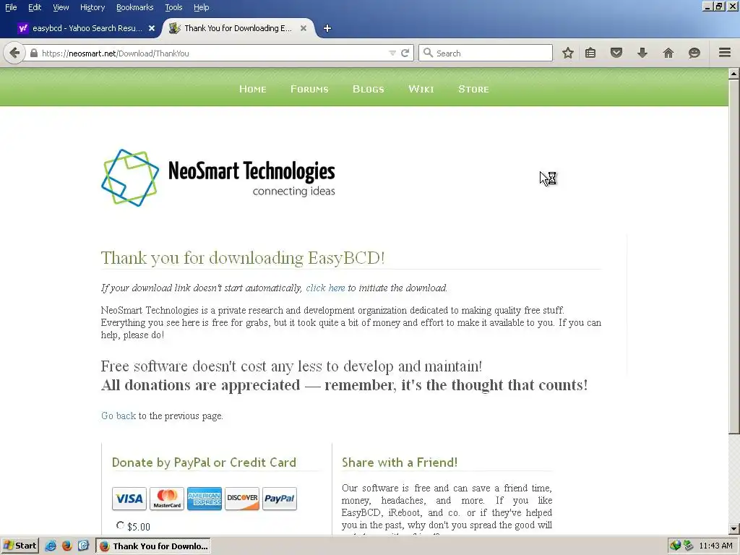Launch Internet Explorer from quick launch

pos(51,546)
